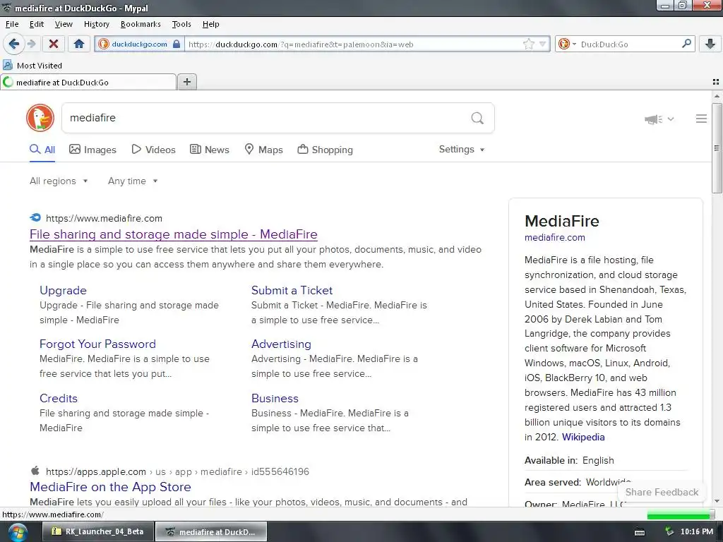Click the Most Visited bookmarks icon
This screenshot has height=542, width=723.
coord(8,65)
